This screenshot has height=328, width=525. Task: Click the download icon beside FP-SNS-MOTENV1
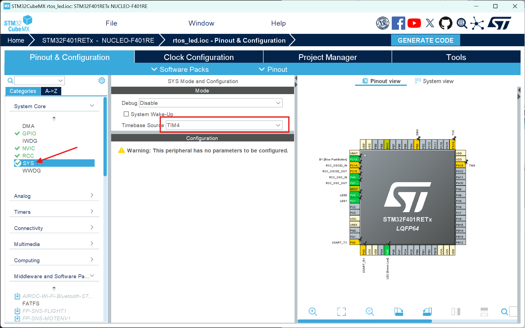pyautogui.click(x=17, y=318)
